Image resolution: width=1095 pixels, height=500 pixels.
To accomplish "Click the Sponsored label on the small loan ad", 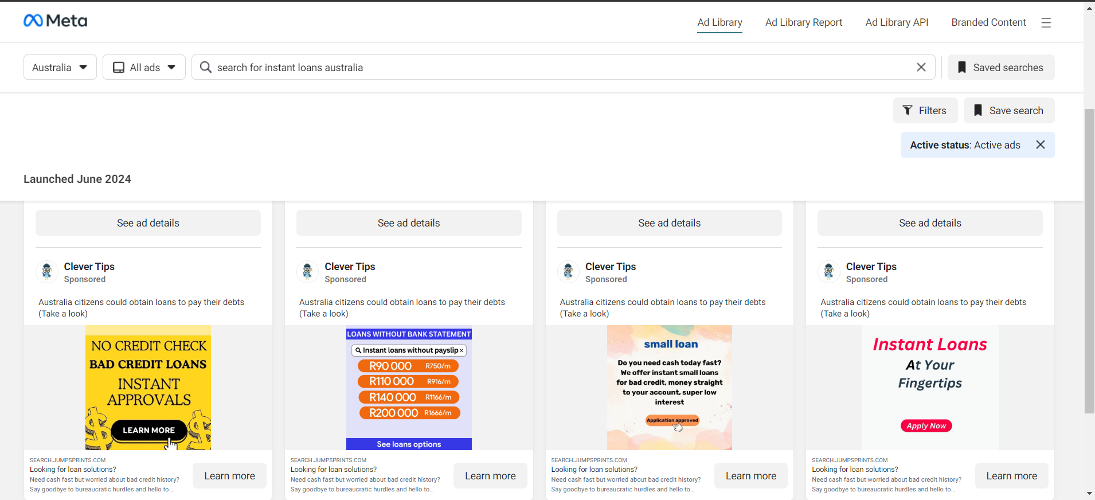I will (606, 279).
